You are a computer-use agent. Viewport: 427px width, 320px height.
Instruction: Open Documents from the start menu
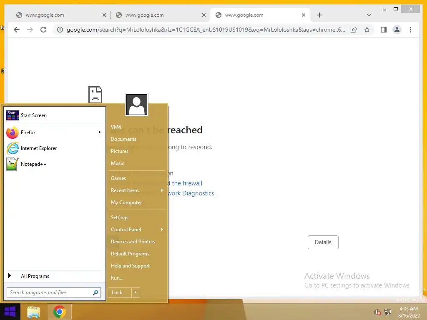click(x=123, y=139)
